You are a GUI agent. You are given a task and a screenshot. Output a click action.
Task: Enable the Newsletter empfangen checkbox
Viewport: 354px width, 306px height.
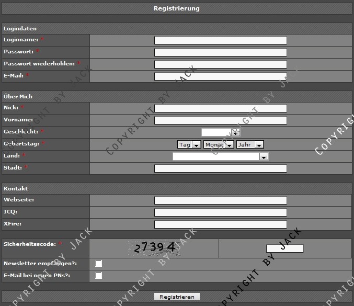coord(99,264)
